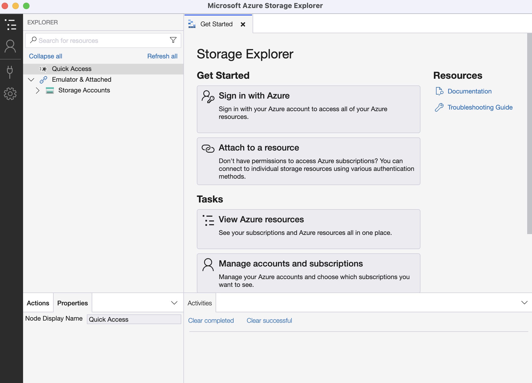Click Collapse all link

pos(46,56)
